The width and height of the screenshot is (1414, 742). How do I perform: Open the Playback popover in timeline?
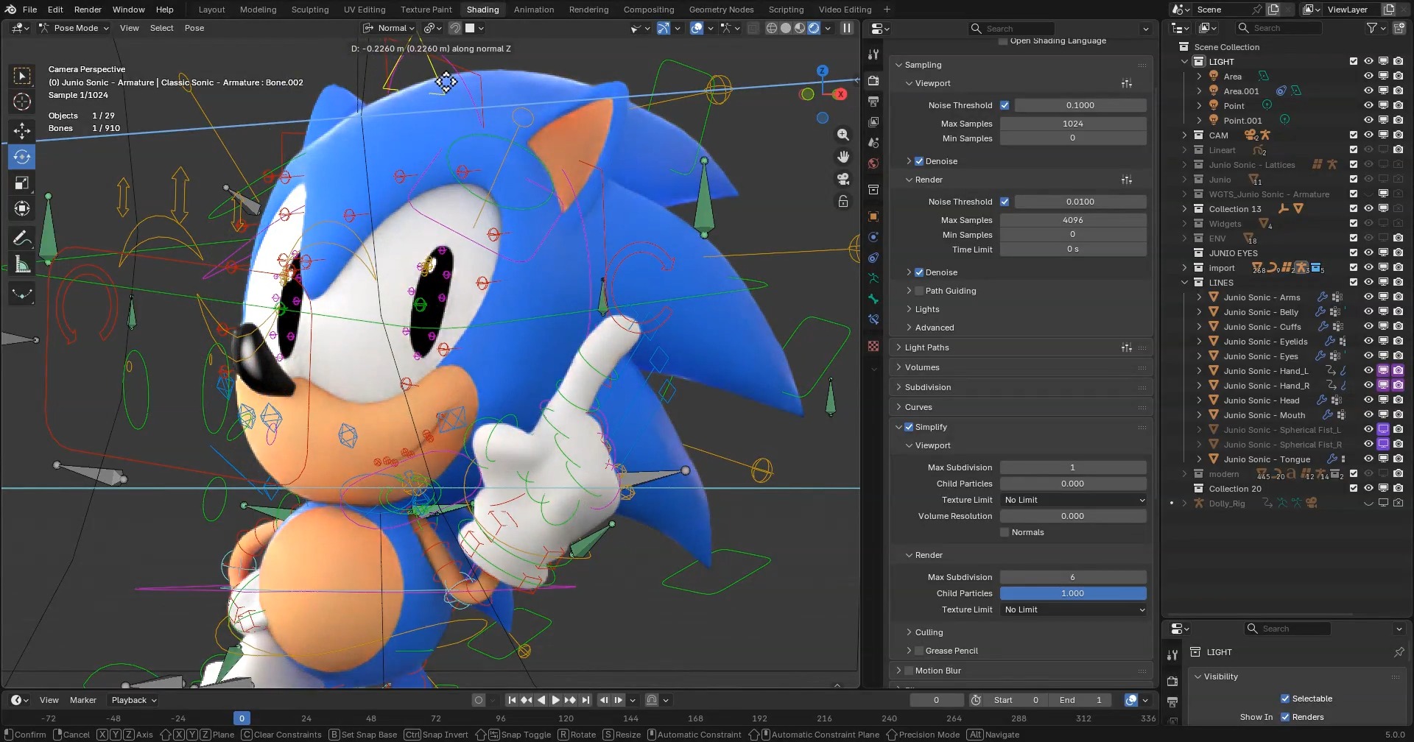coord(134,700)
